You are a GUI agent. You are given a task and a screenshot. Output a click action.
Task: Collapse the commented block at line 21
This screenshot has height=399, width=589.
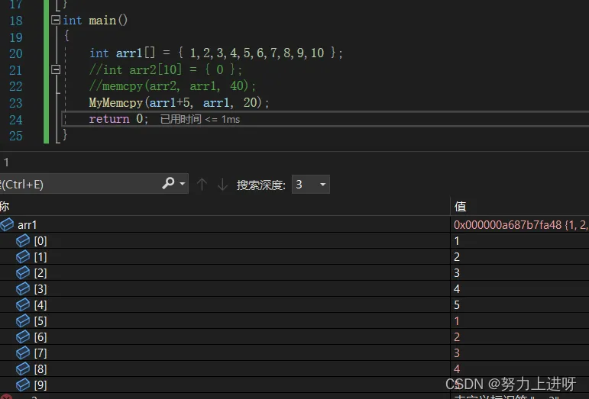point(56,69)
